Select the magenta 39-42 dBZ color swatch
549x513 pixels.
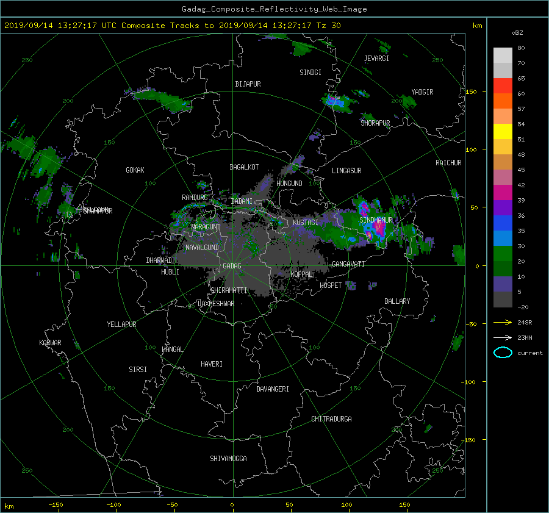pos(503,193)
